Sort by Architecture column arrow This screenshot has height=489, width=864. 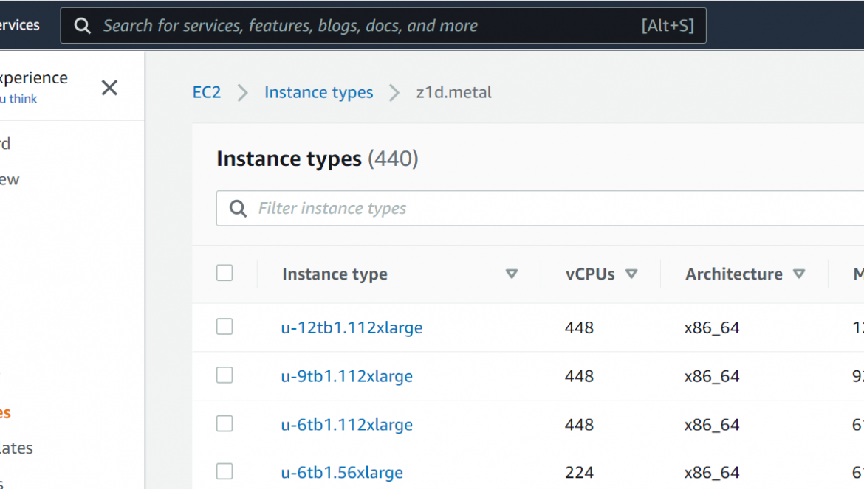coord(799,274)
